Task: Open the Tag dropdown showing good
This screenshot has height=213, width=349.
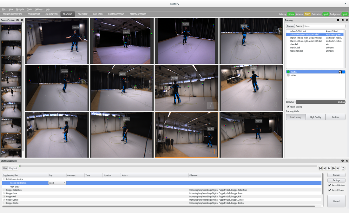Action: [x=57, y=183]
